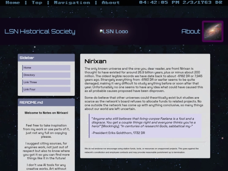Click the LSN Historical Society title
The height and width of the screenshot is (171, 228).
(x=40, y=31)
